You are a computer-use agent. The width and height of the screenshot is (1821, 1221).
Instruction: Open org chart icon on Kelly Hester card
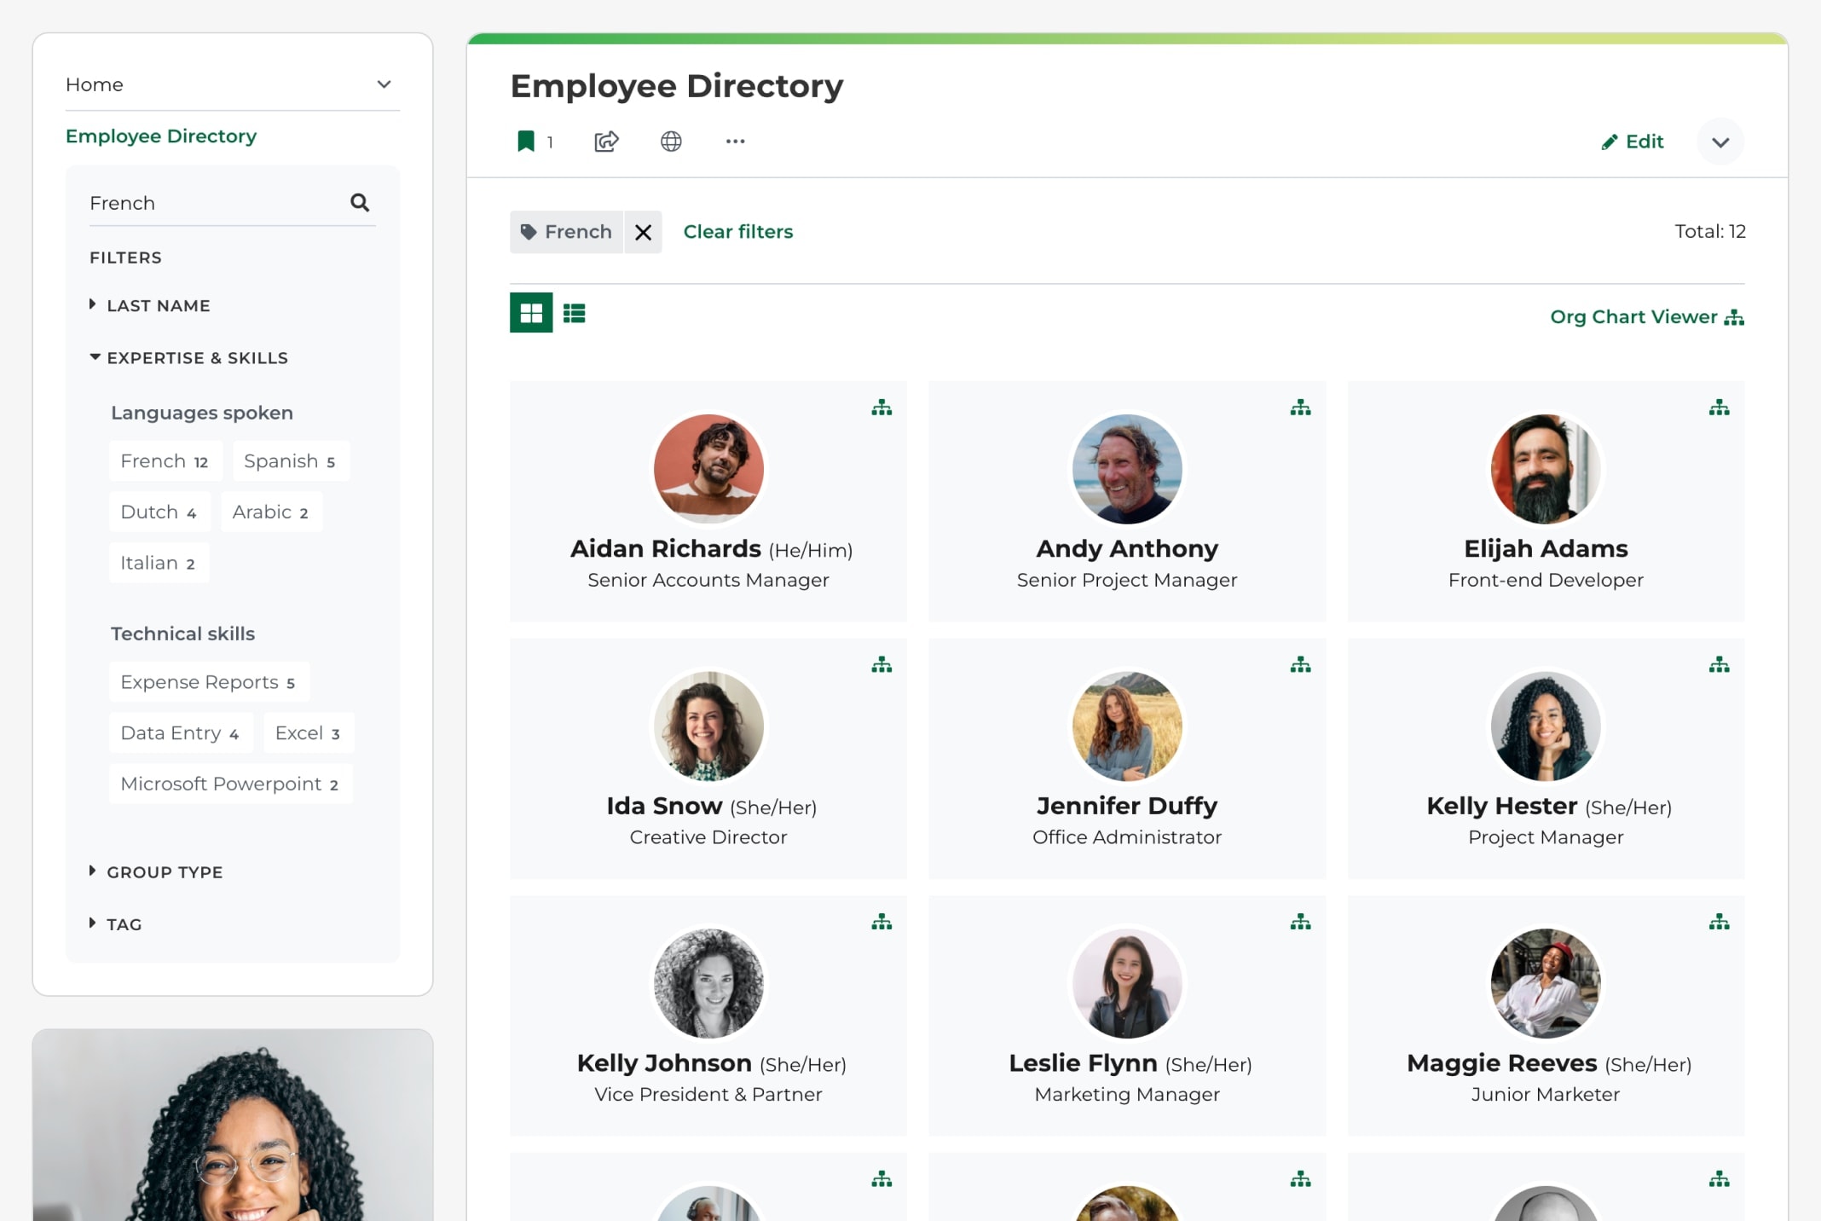1719,664
